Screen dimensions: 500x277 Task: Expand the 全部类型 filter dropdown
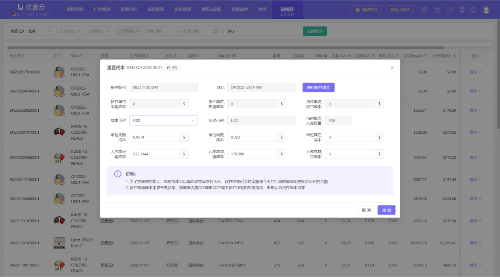(70, 31)
